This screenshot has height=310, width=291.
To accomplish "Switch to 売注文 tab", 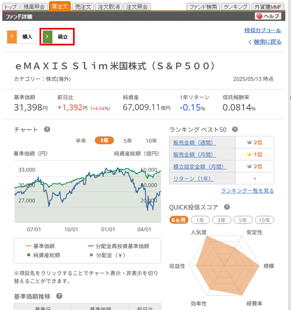I will click(x=83, y=7).
